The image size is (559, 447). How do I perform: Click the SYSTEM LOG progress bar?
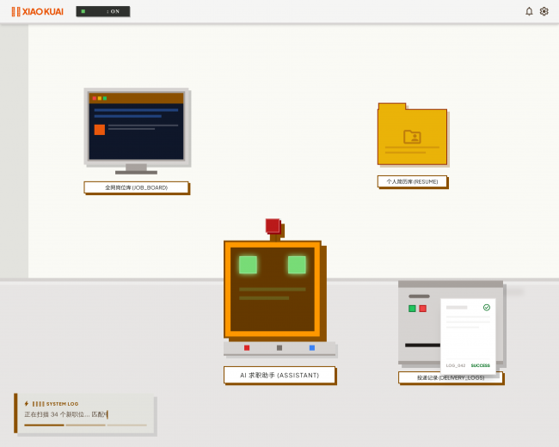(x=85, y=425)
